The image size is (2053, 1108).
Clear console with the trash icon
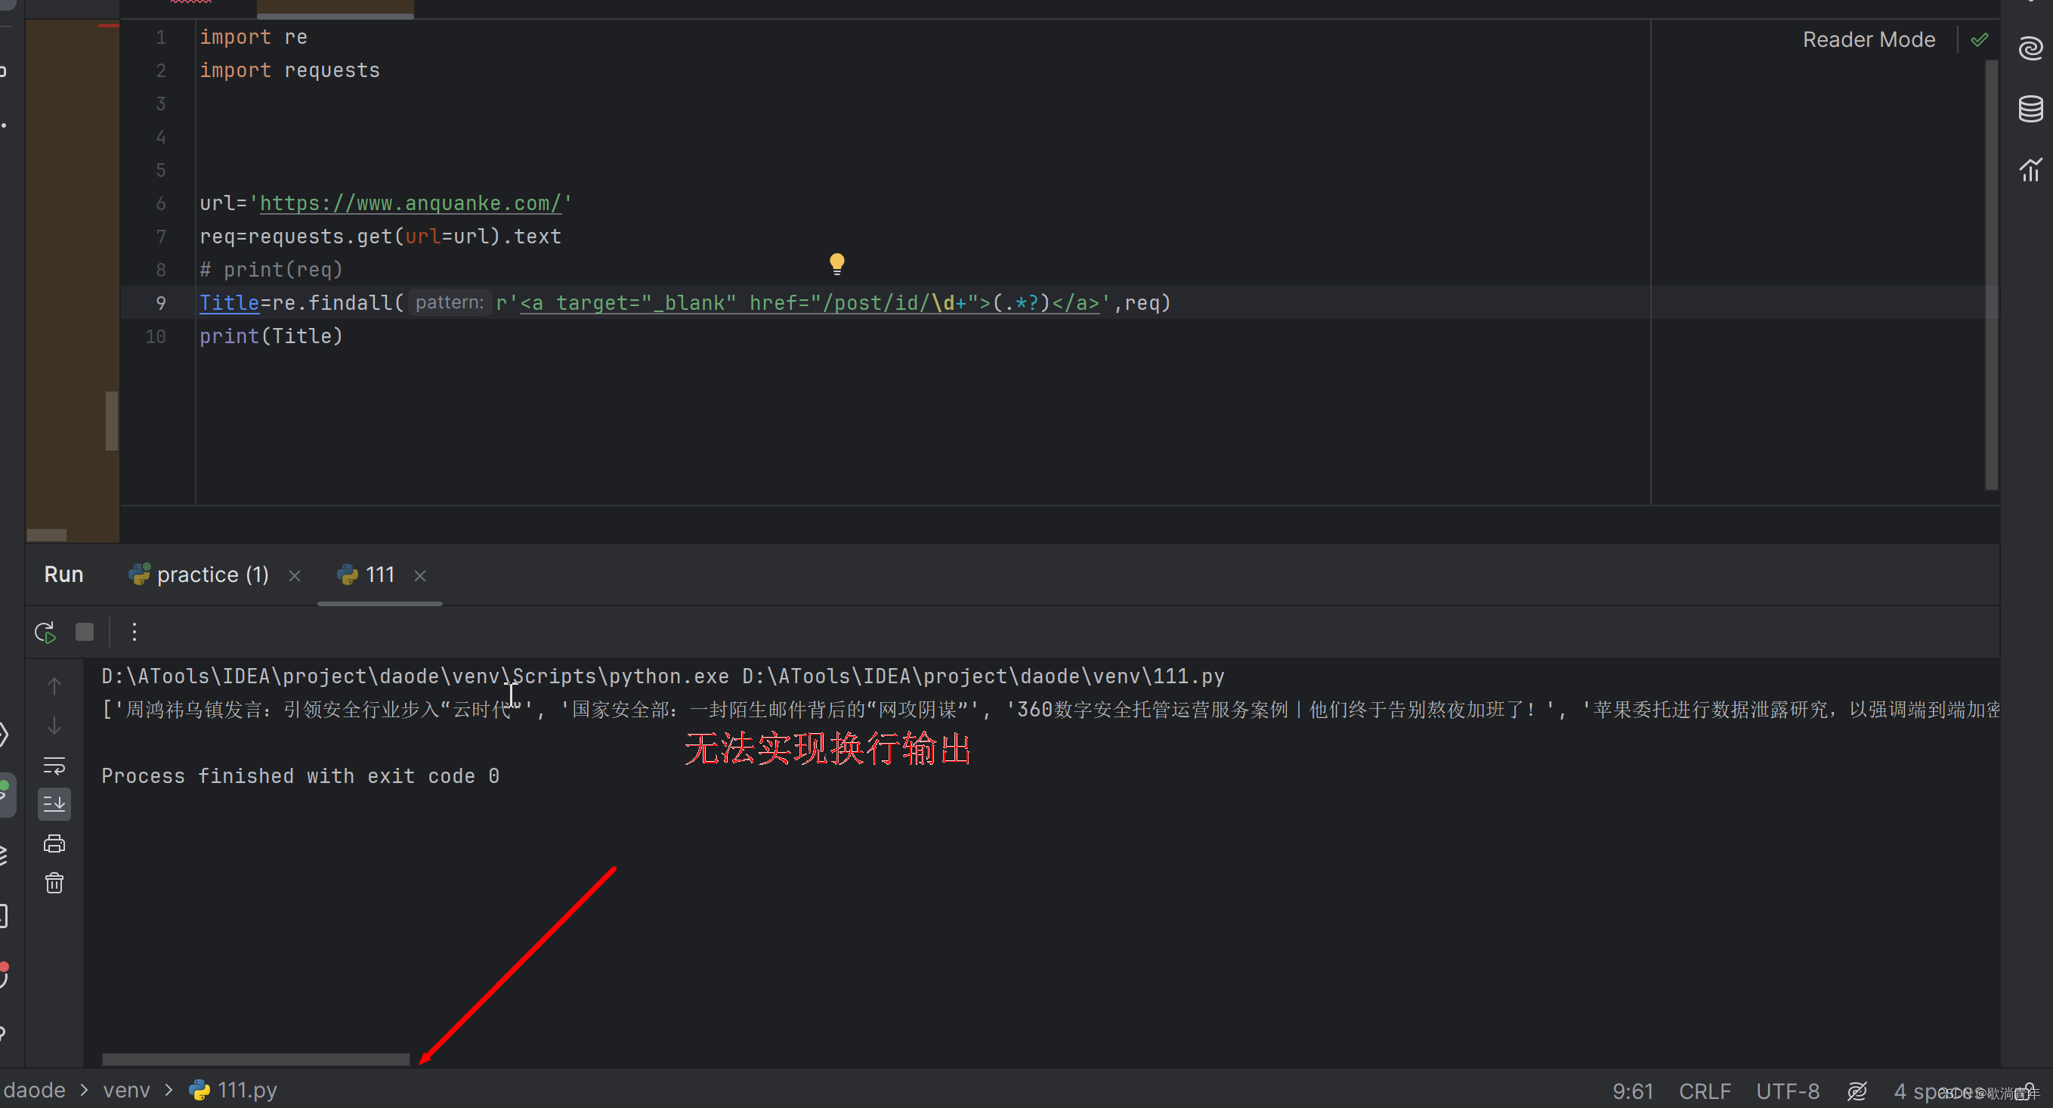click(x=54, y=884)
